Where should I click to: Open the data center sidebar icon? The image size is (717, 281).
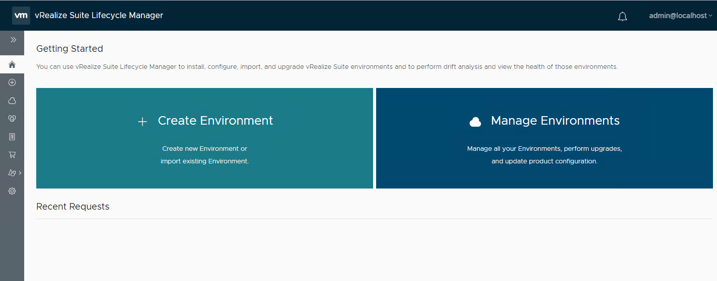tap(12, 119)
